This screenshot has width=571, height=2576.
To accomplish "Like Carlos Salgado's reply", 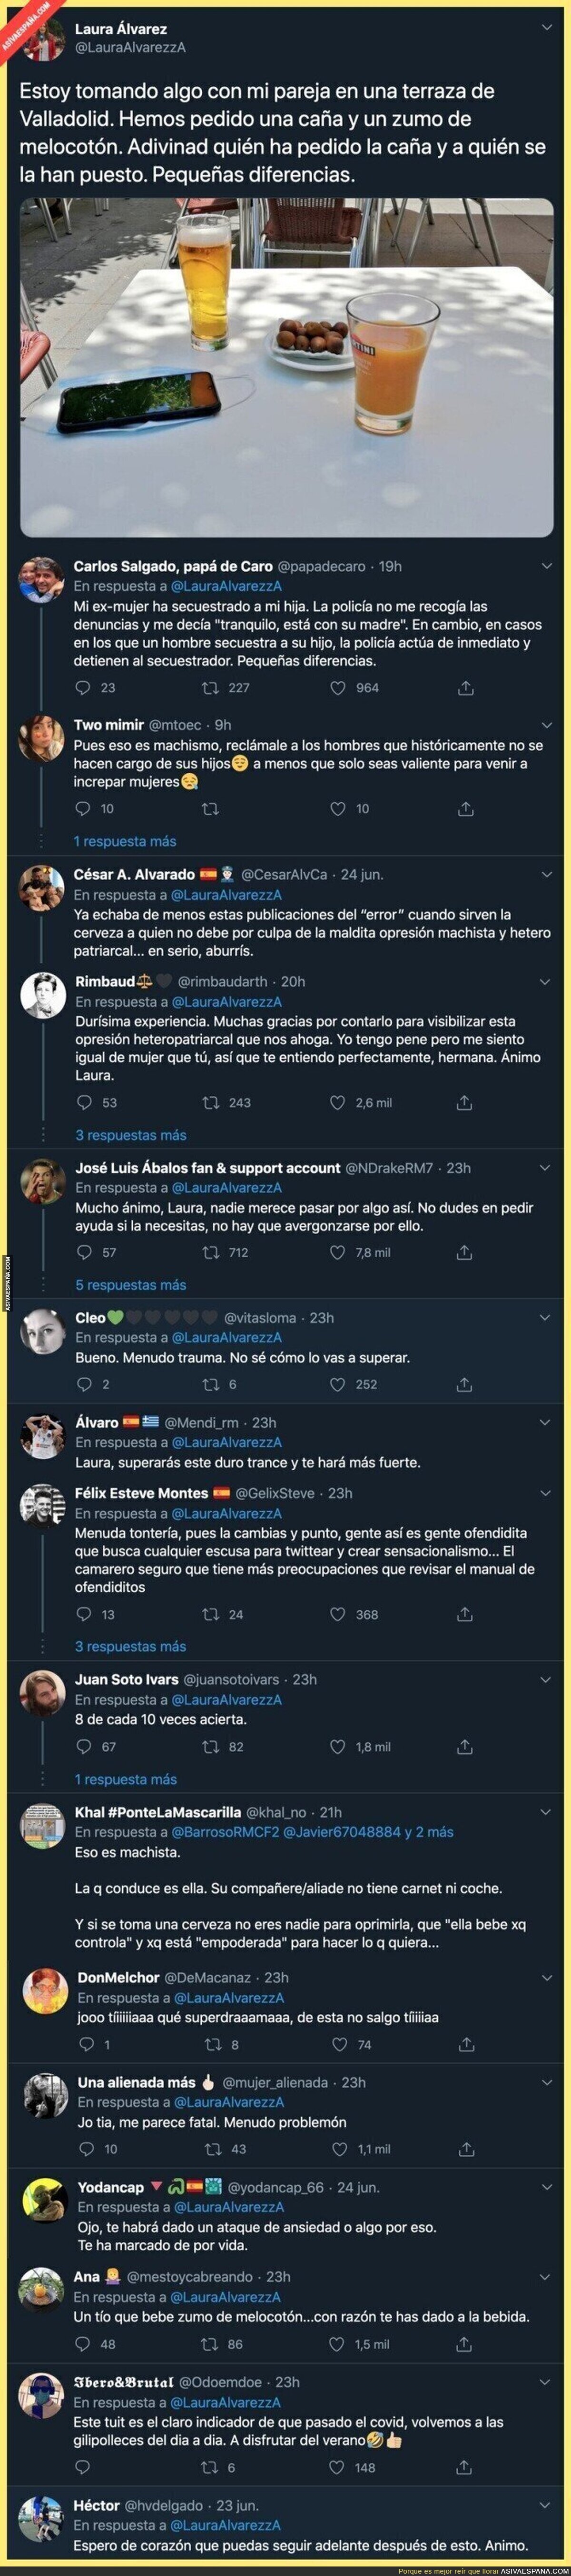I will tap(337, 688).
